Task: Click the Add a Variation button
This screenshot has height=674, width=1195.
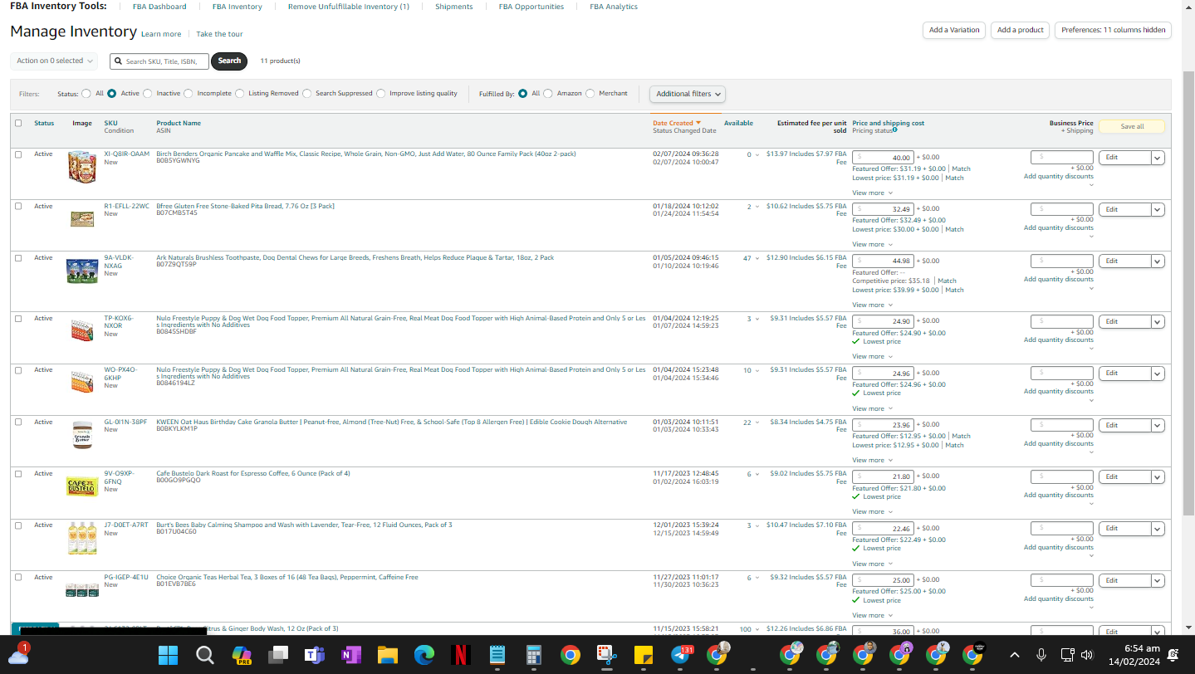Action: click(x=954, y=30)
